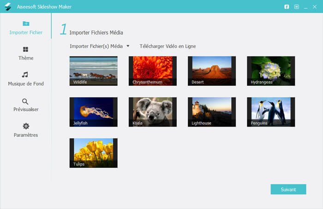Click the Aiseesoft Slideshow Maker logo
Screen dimensions: 323x209
[x=8, y=6]
